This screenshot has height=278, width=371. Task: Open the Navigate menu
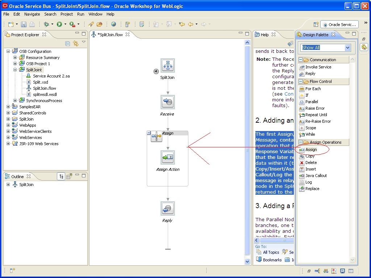coord(32,14)
